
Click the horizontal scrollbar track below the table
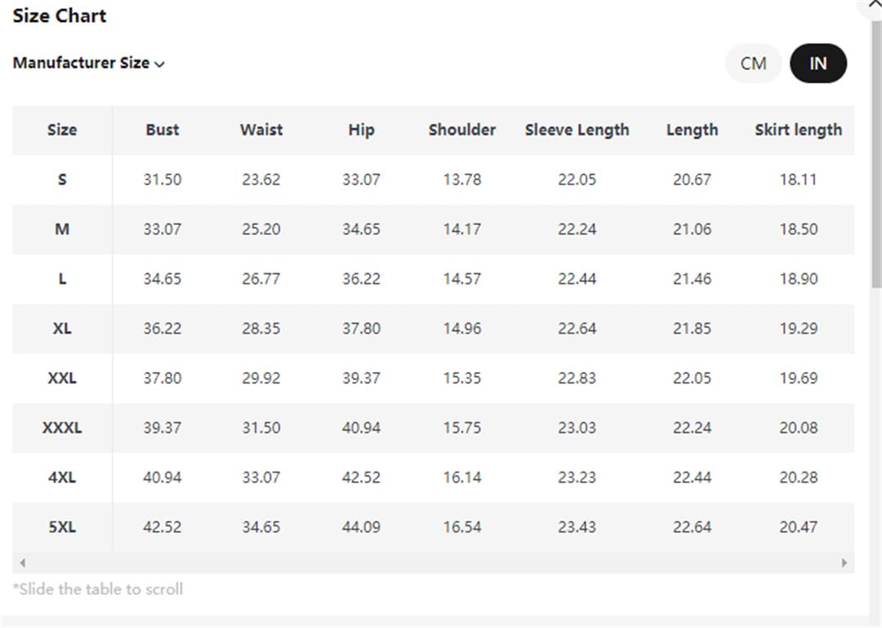click(433, 562)
